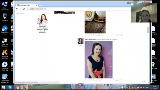This screenshot has height=90, width=160.
Task: Open Avast Free Antivirus desktop icon
Action: click(x=5, y=54)
